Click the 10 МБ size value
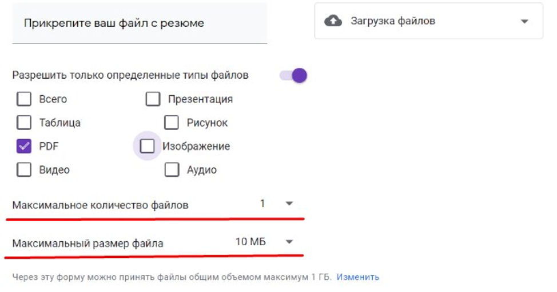The width and height of the screenshot is (557, 292). 250,242
